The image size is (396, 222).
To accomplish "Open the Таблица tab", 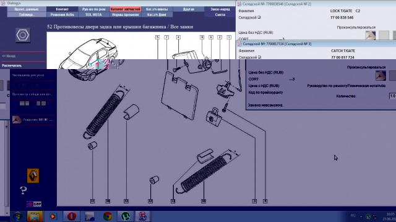I will coord(27,15).
